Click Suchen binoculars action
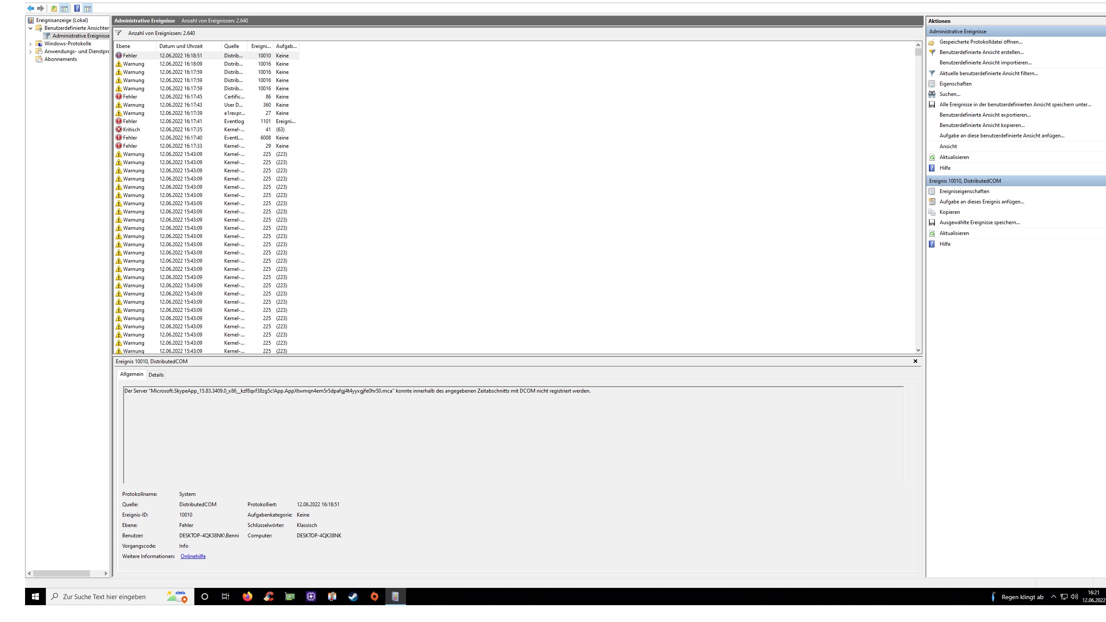 tap(950, 94)
